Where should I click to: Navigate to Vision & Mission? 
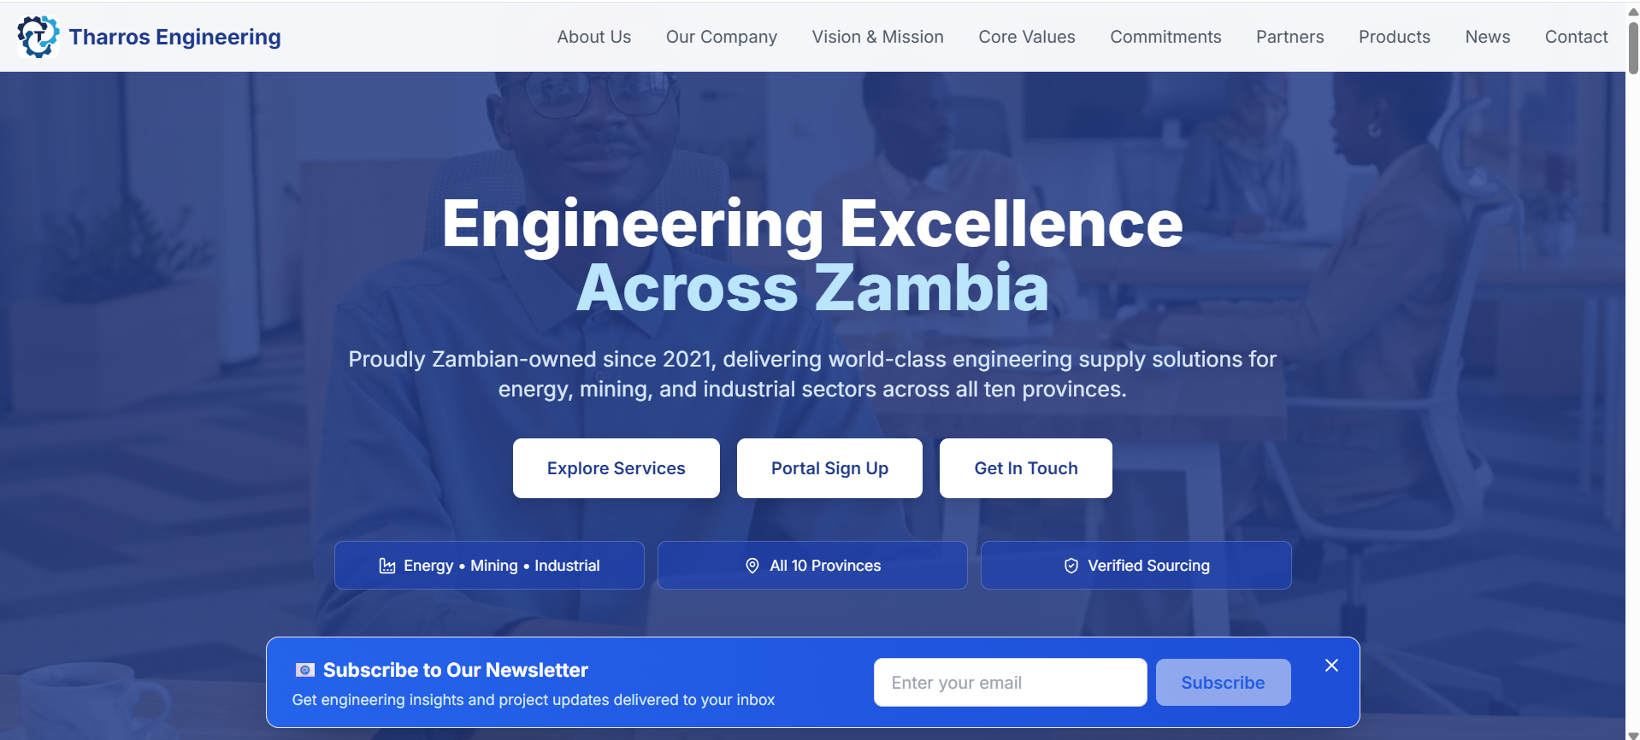pos(877,37)
